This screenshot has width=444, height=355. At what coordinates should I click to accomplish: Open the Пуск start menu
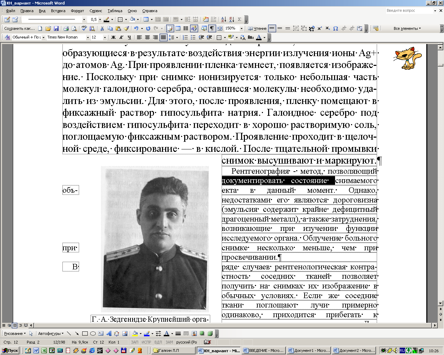click(10, 350)
